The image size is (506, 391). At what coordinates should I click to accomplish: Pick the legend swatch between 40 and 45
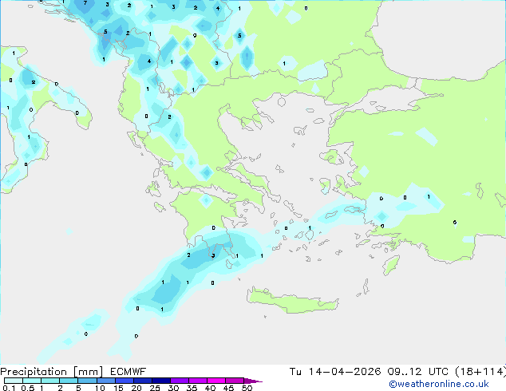(x=215, y=381)
